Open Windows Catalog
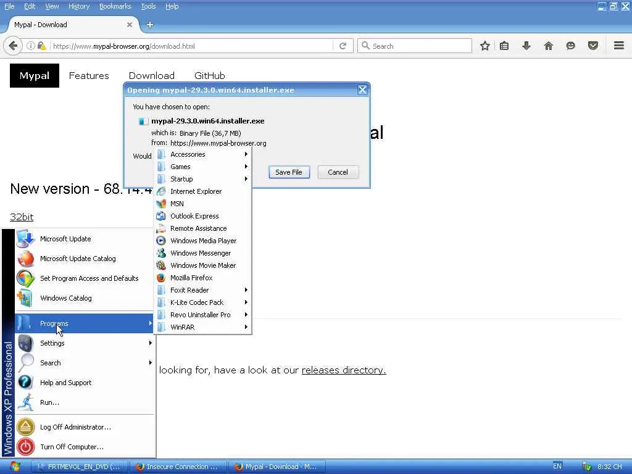Screen dimensions: 632x474 [85, 298]
